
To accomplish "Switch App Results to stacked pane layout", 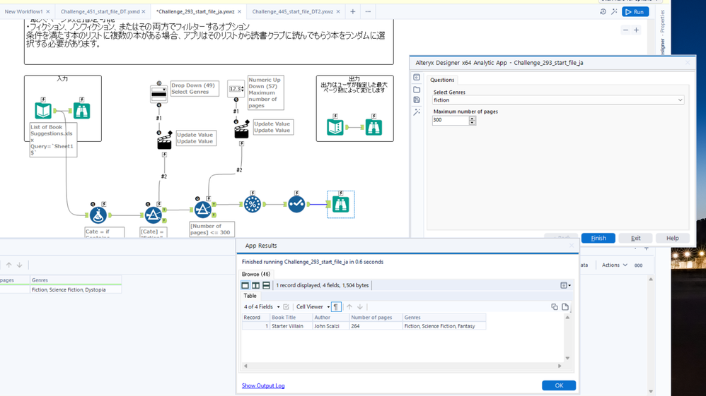I will click(x=266, y=285).
